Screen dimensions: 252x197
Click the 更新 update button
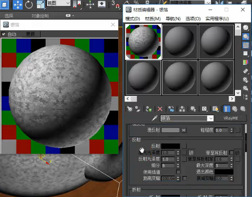point(31,34)
